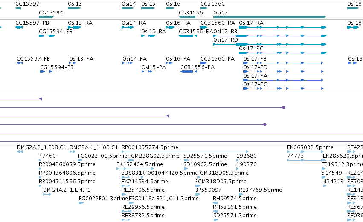This screenshot has width=363, height=222.
Task: Click the CG15597-PB protein label
Action: coord(33,59)
